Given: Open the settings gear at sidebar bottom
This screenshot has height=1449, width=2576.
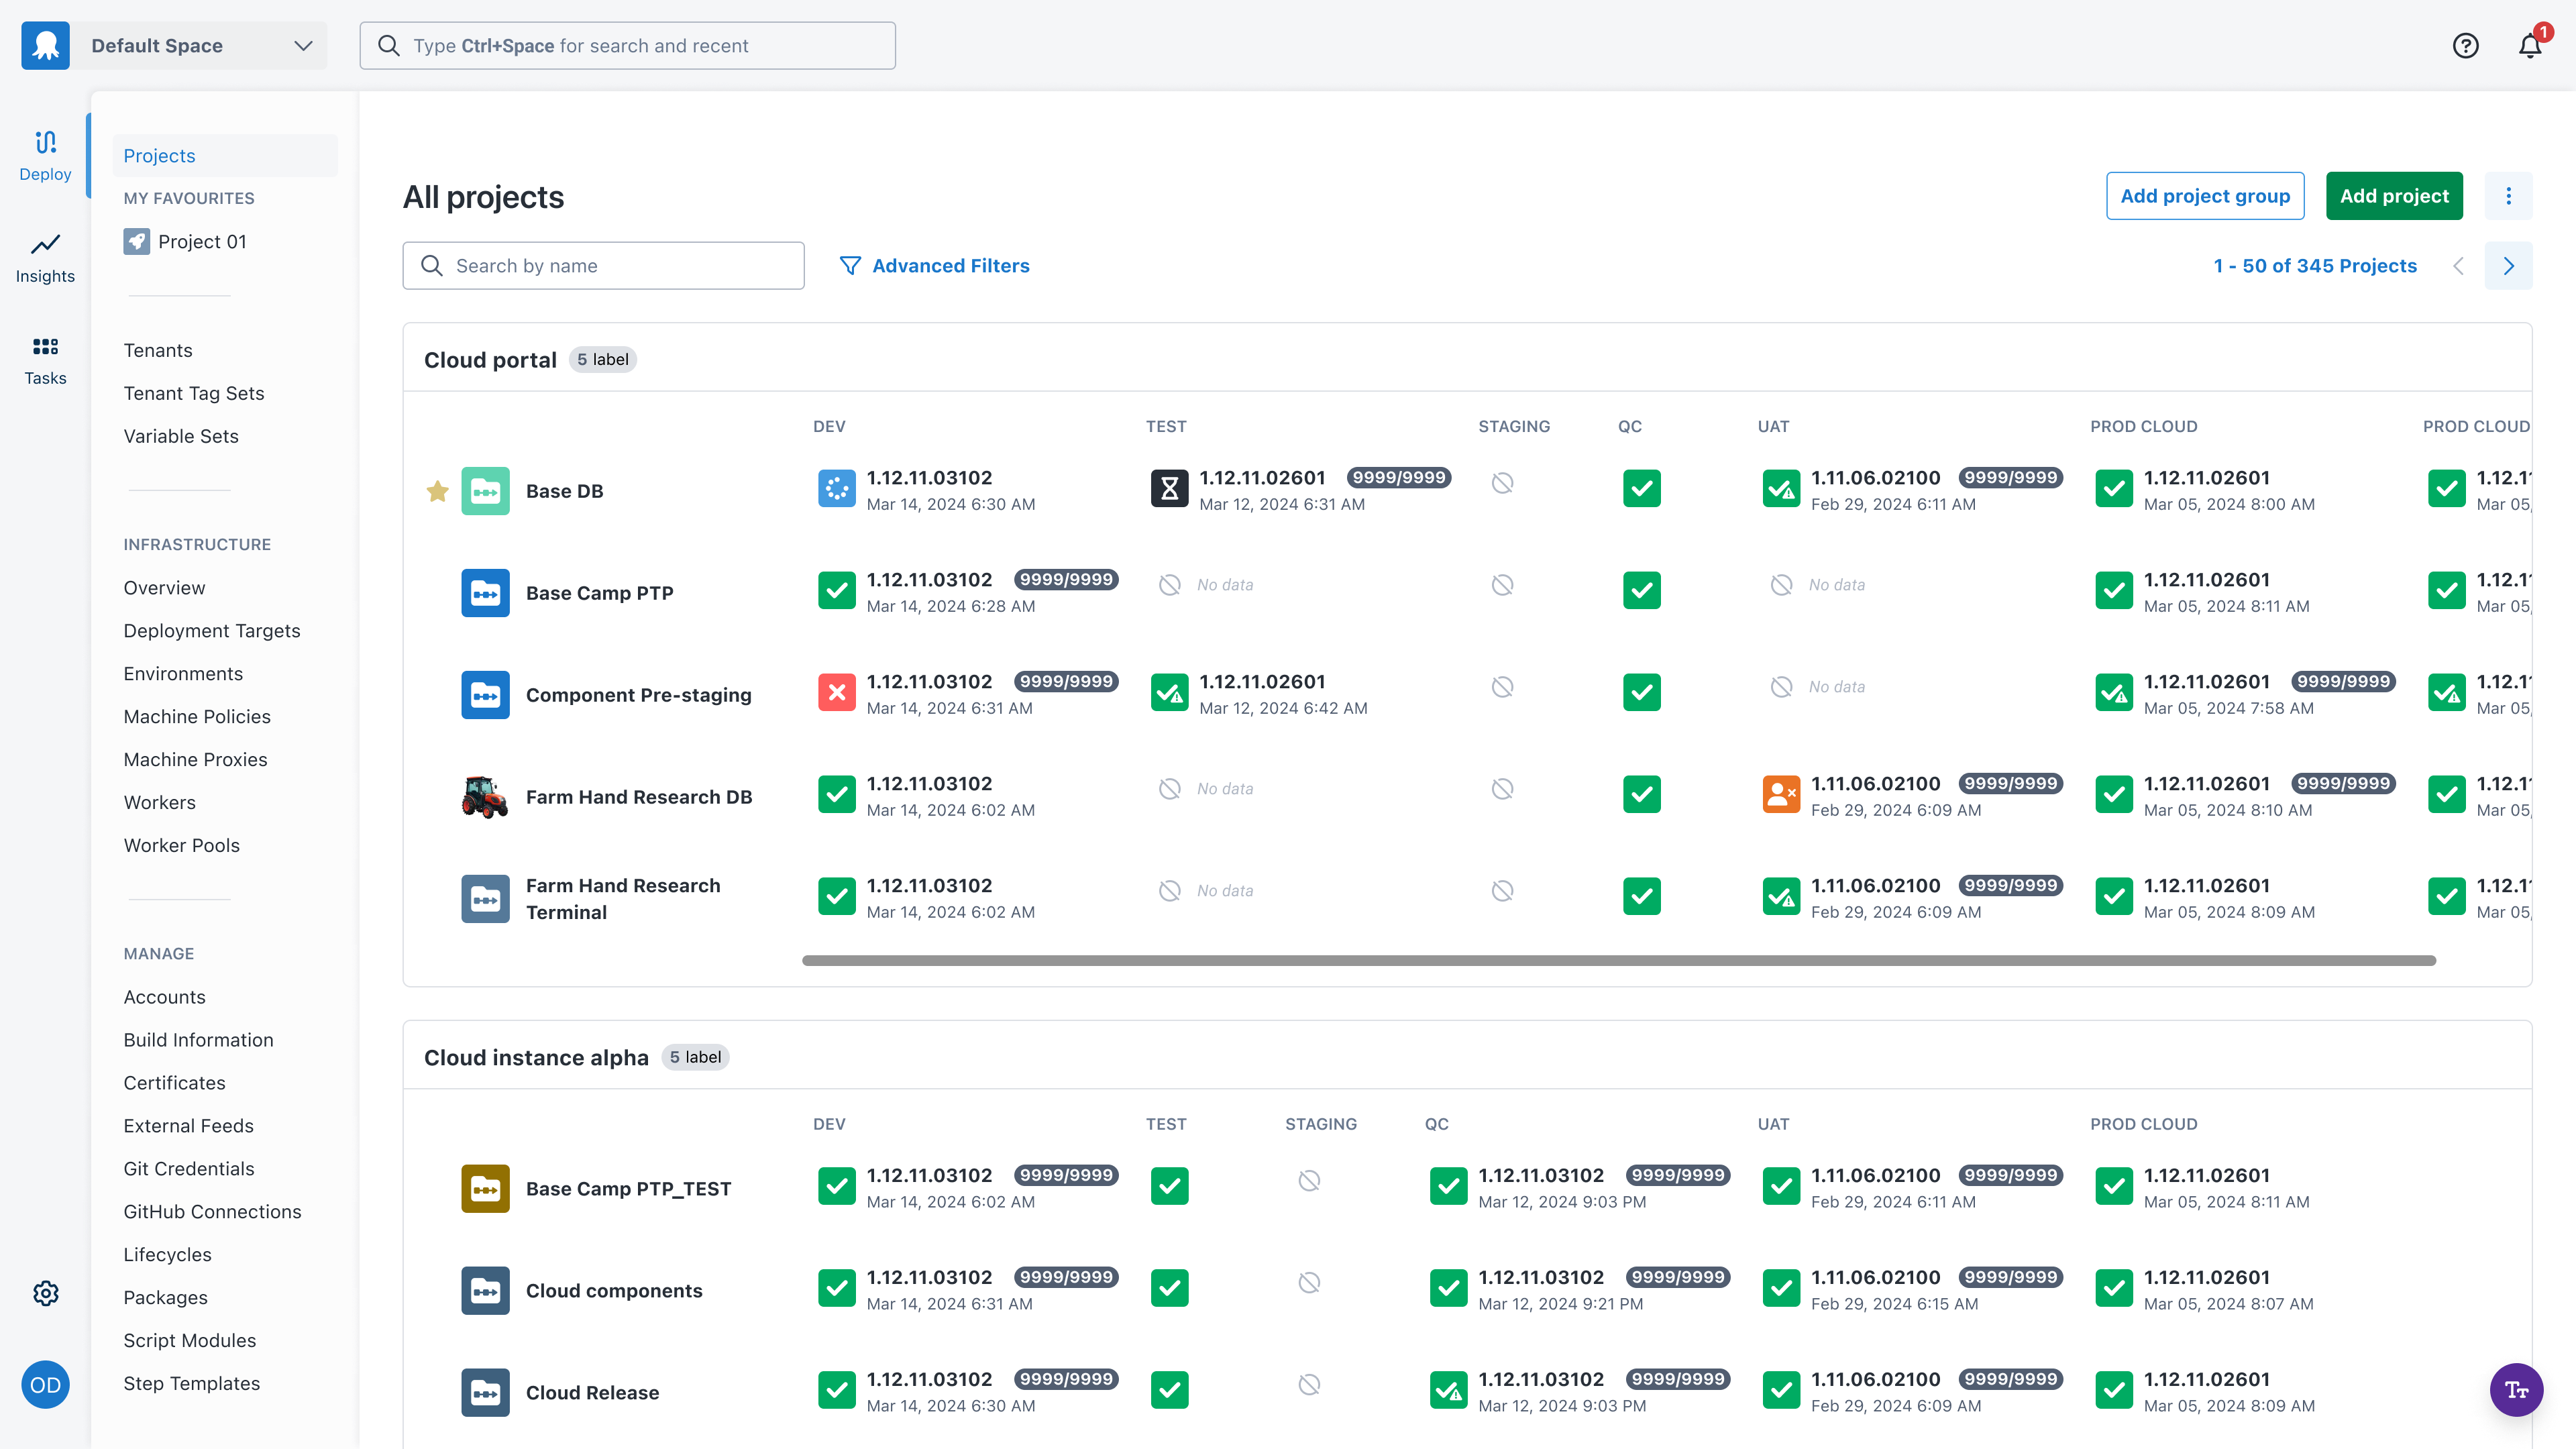Looking at the screenshot, I should (45, 1293).
